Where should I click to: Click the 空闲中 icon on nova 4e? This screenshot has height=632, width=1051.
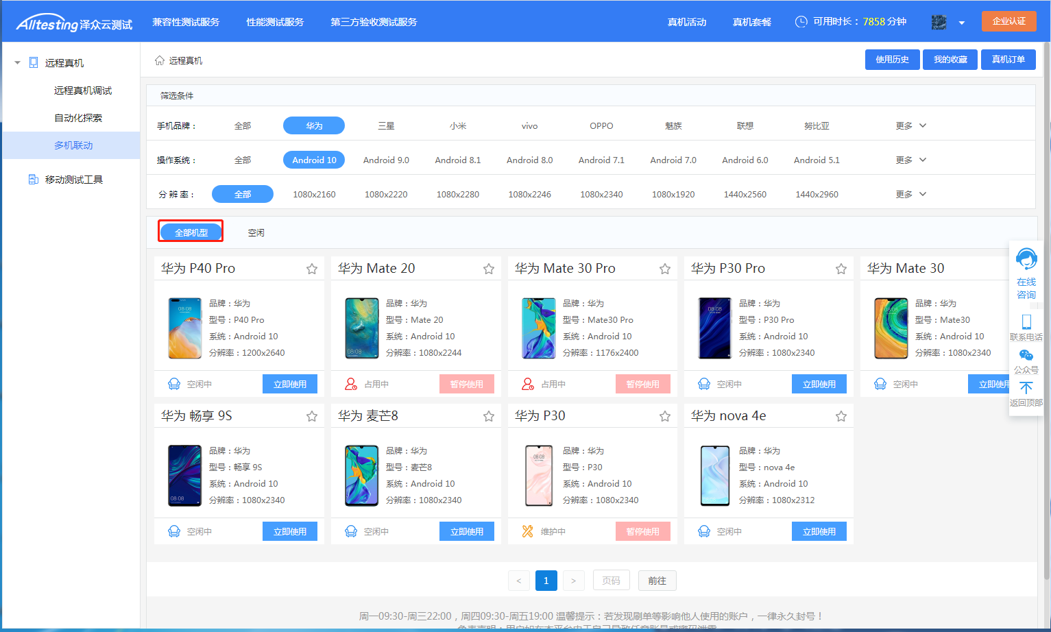click(x=704, y=531)
